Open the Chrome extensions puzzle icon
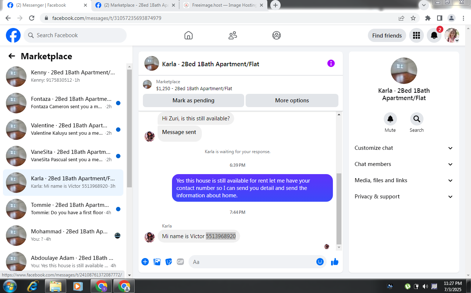The height and width of the screenshot is (293, 471). tap(428, 18)
